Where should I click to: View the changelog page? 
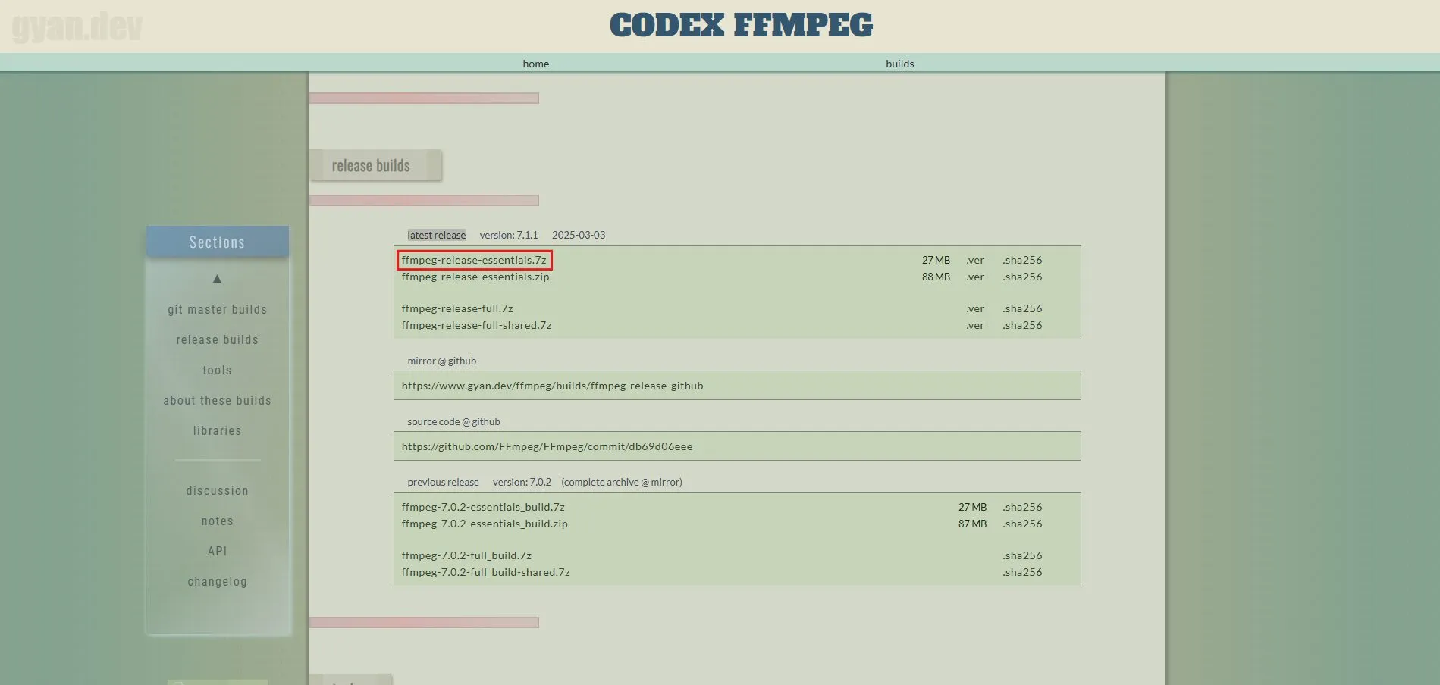[x=218, y=581]
